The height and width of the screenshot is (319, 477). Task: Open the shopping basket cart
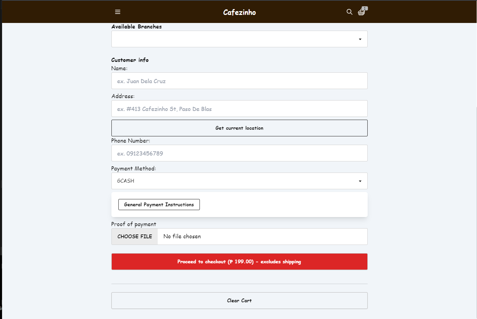(361, 13)
